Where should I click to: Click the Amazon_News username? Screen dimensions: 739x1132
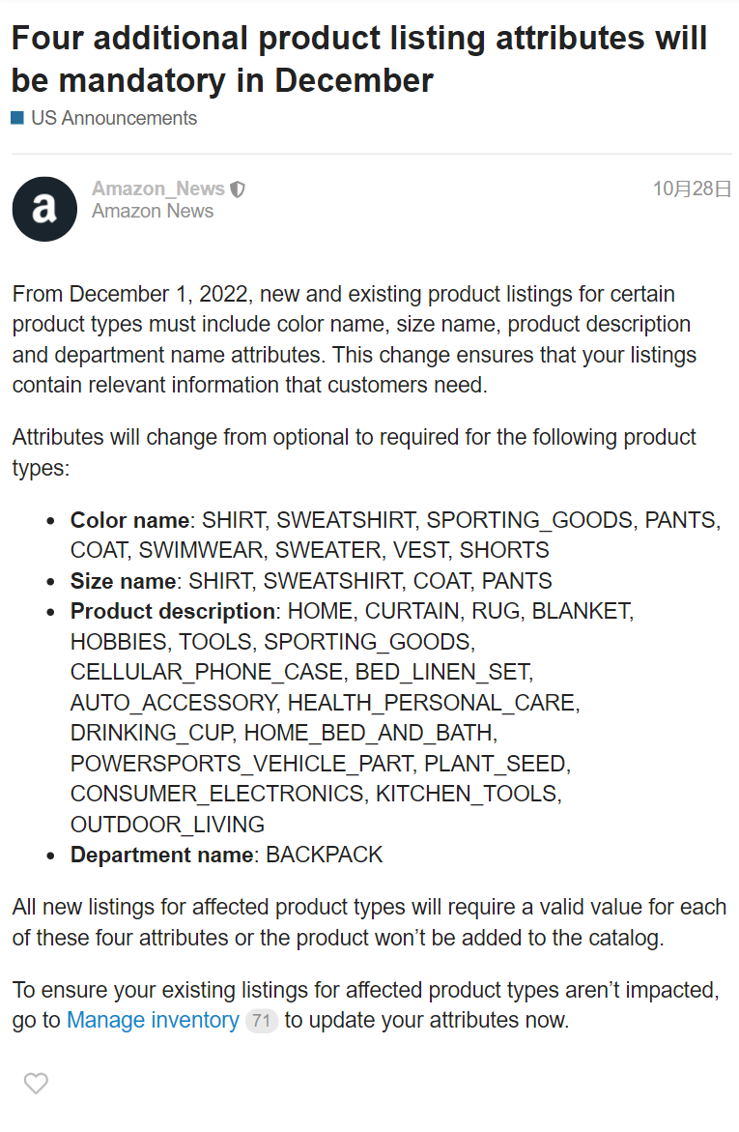click(x=158, y=189)
